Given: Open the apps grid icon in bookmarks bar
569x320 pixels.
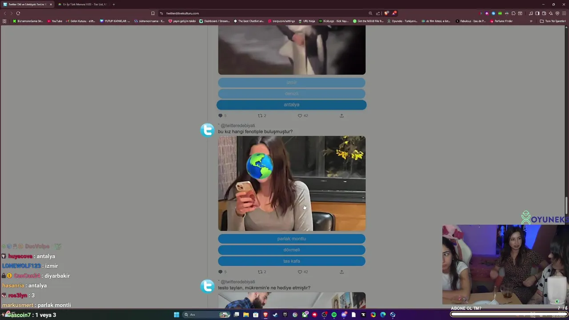Looking at the screenshot, I should coord(4,21).
